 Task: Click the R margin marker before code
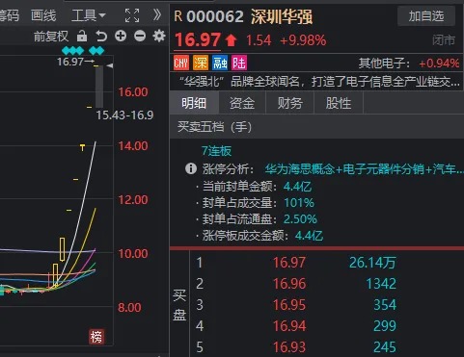pos(178,16)
